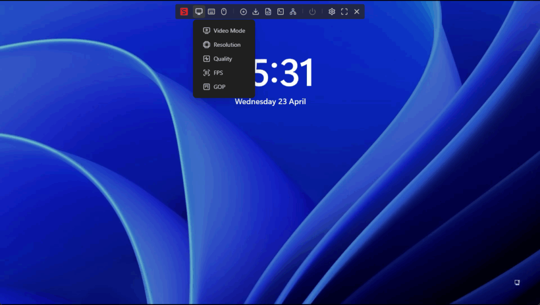The height and width of the screenshot is (305, 540).
Task: Open the network Wake-on-LAN icon
Action: (293, 12)
